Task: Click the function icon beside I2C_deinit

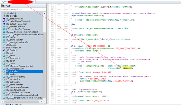Action: pos(4,55)
